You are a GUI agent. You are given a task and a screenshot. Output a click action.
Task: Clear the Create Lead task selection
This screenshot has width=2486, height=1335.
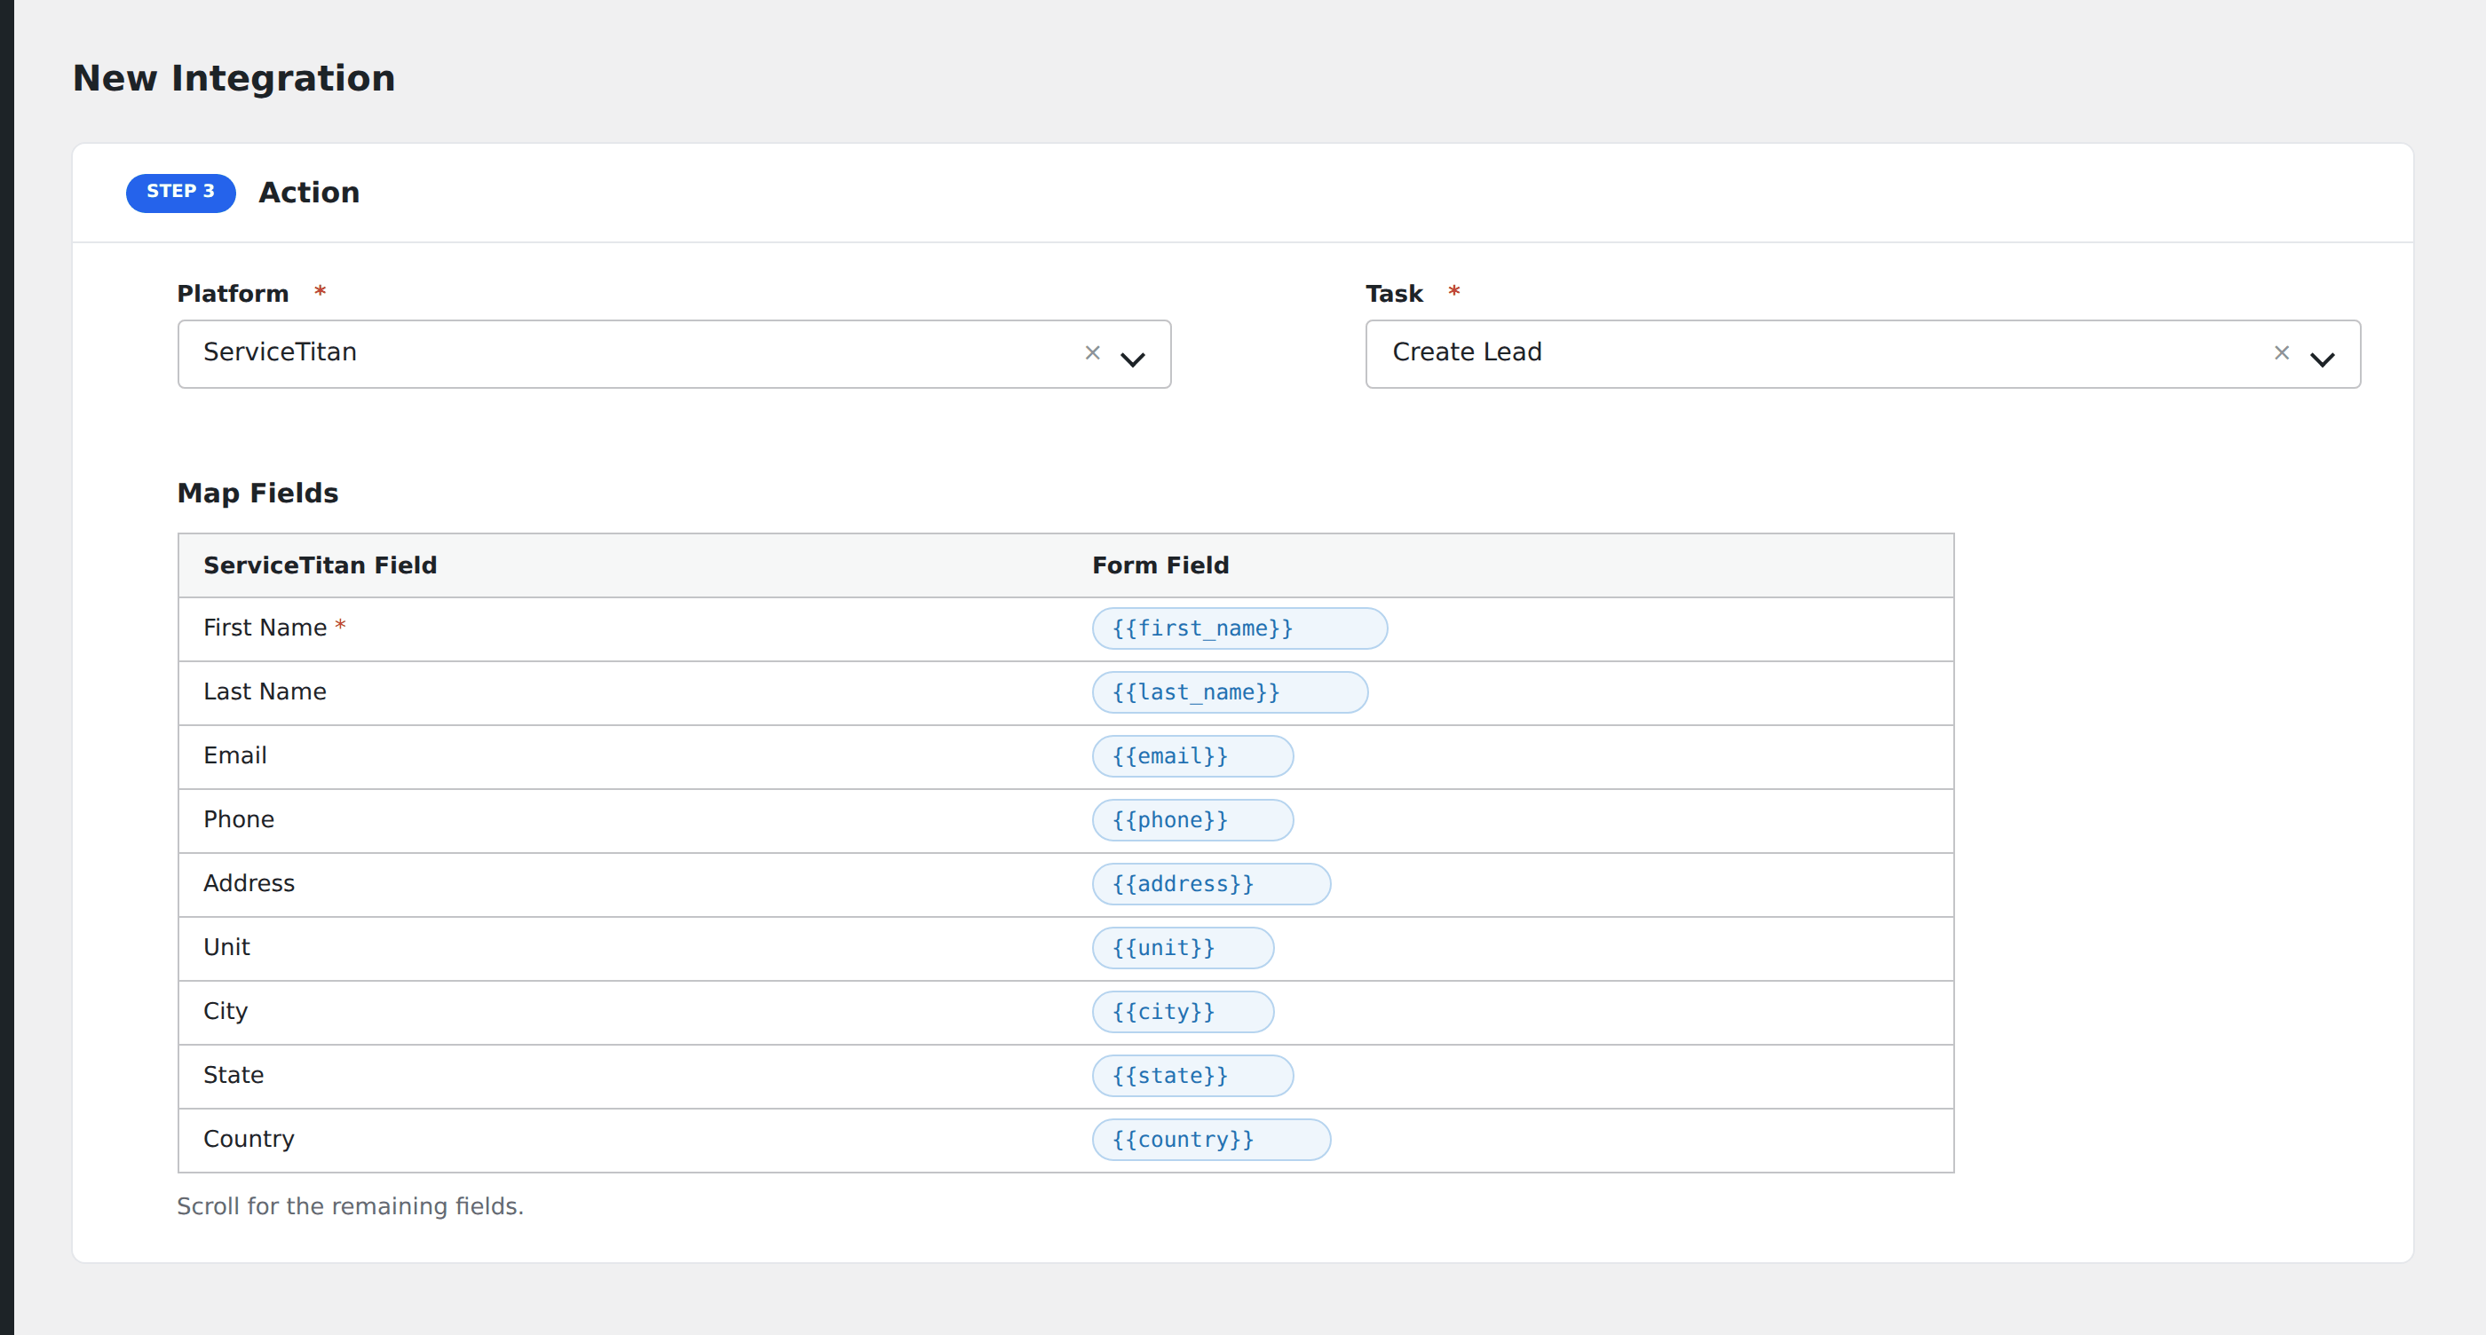click(2282, 353)
